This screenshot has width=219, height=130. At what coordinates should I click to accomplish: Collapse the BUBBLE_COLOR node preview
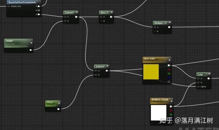tap(171, 101)
